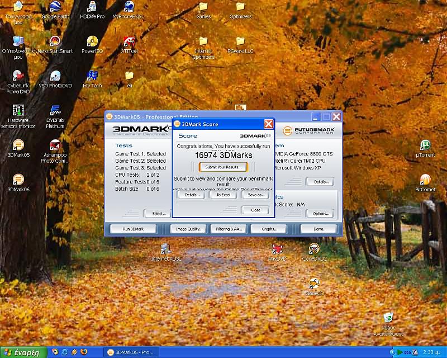Click 'CPU Tests: 2 of 2' text

[x=137, y=175]
